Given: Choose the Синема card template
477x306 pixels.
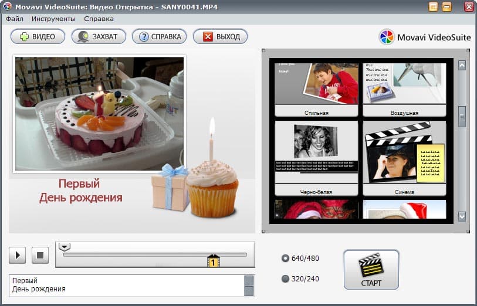Looking at the screenshot, I should (404, 158).
